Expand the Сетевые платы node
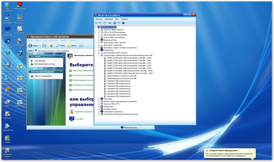Viewport: 274px width, 162px height. click(99, 109)
